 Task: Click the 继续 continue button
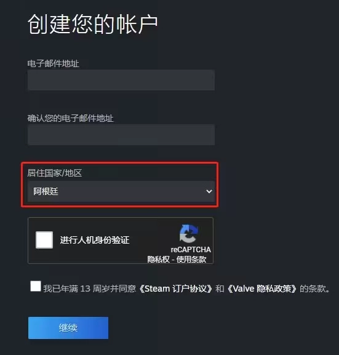[68, 328]
